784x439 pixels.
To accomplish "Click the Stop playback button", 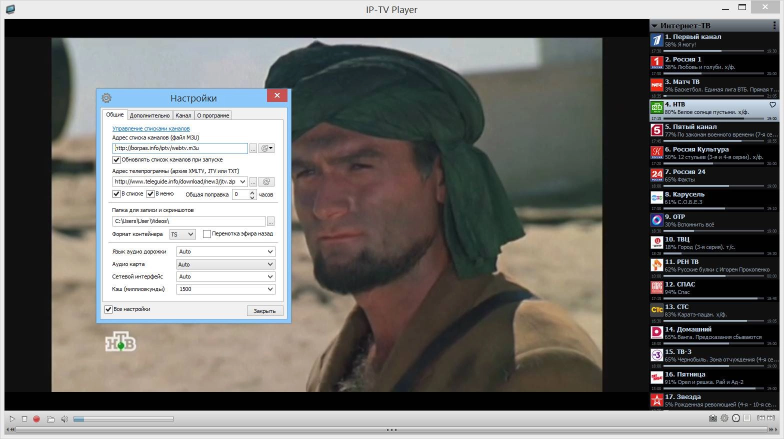I will 24,418.
